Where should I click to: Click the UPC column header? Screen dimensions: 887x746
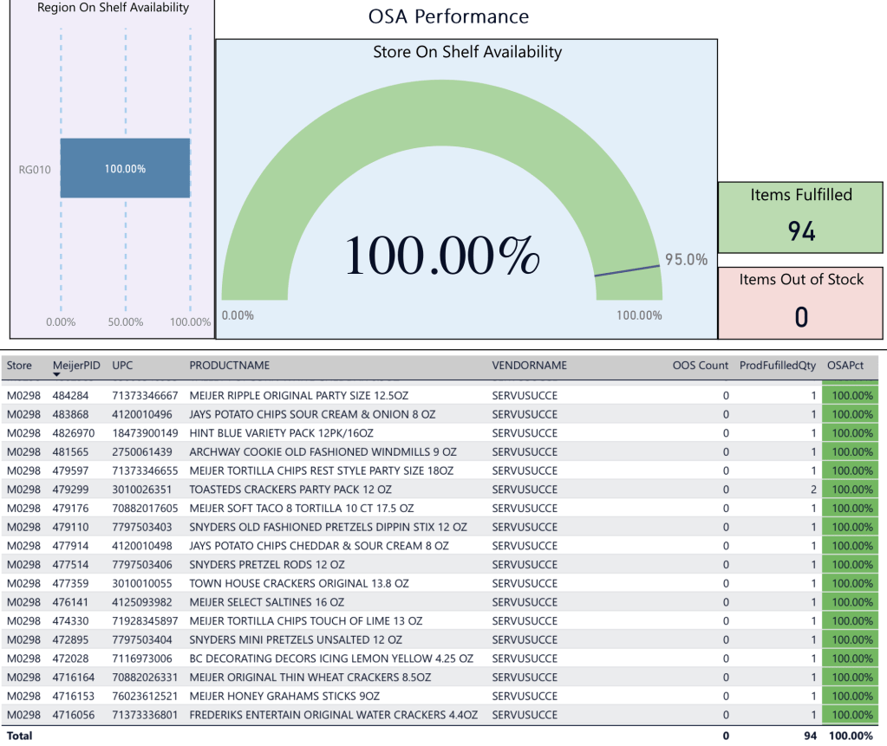click(x=122, y=365)
